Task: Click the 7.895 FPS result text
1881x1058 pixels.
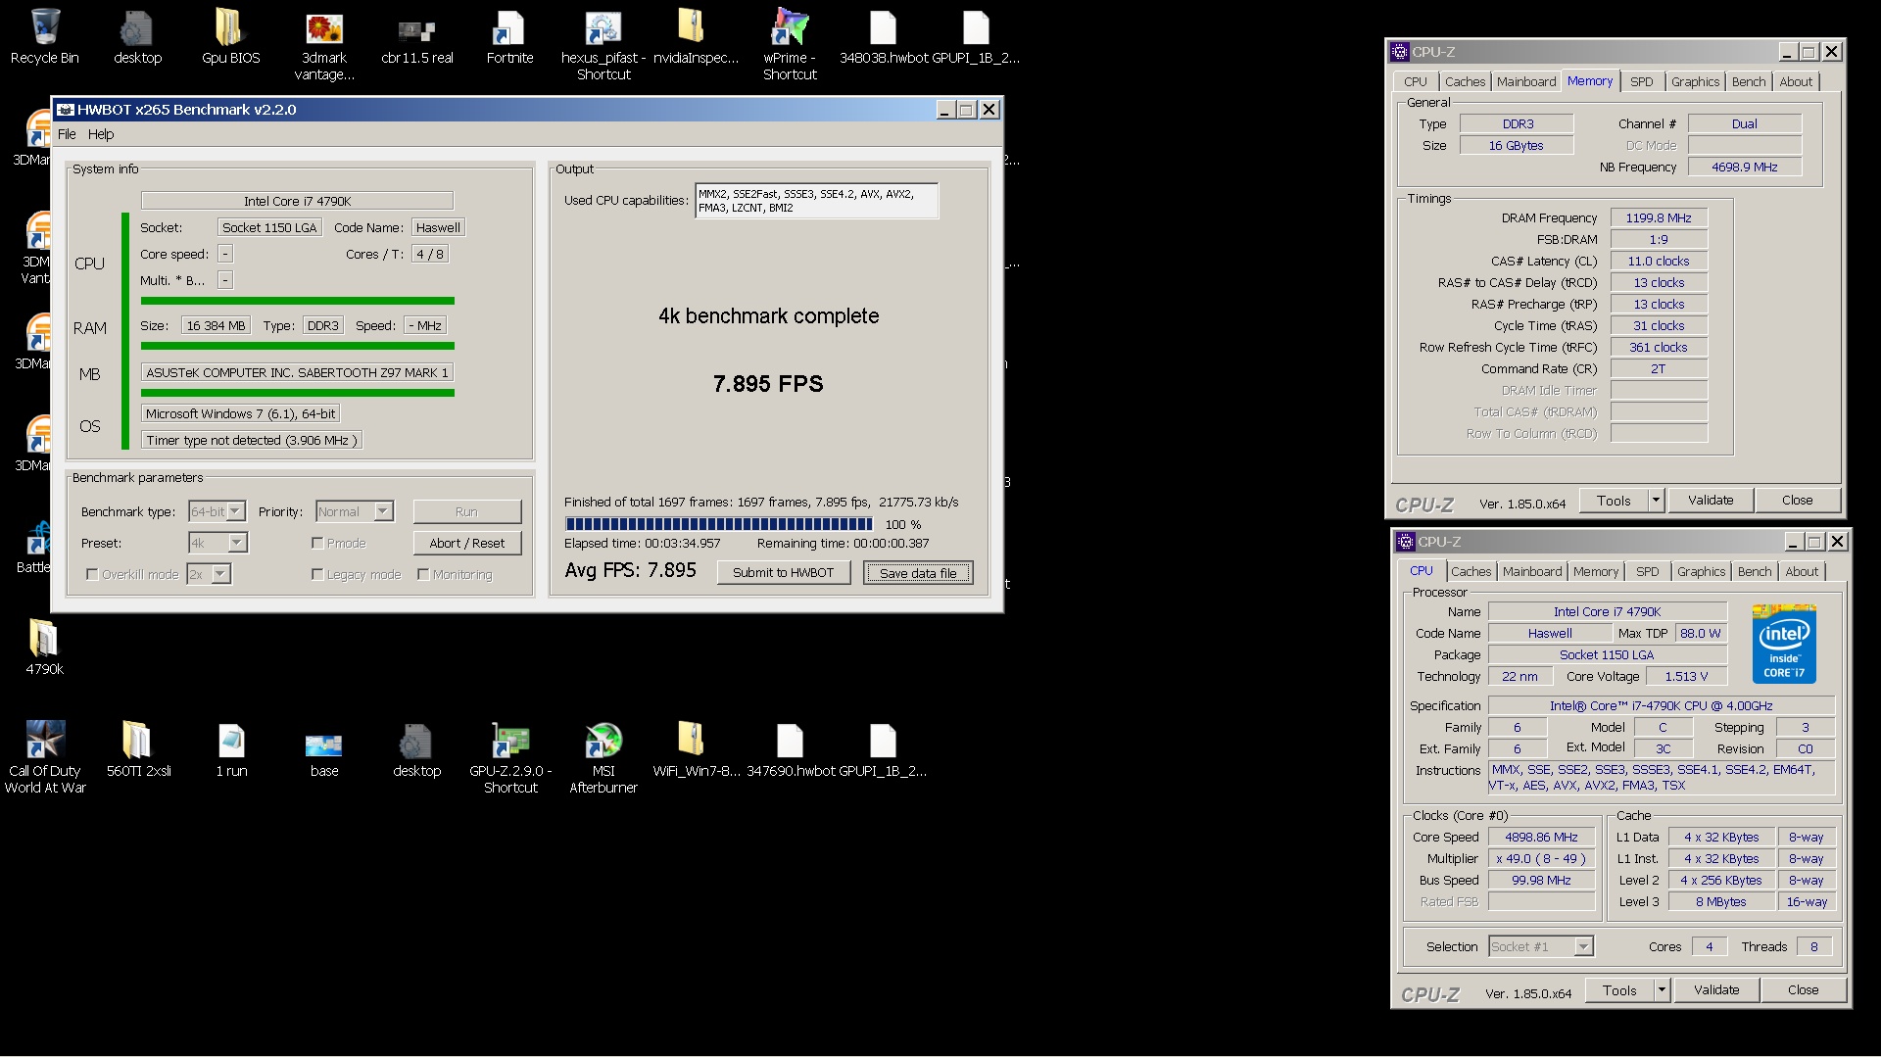Action: pyautogui.click(x=768, y=384)
